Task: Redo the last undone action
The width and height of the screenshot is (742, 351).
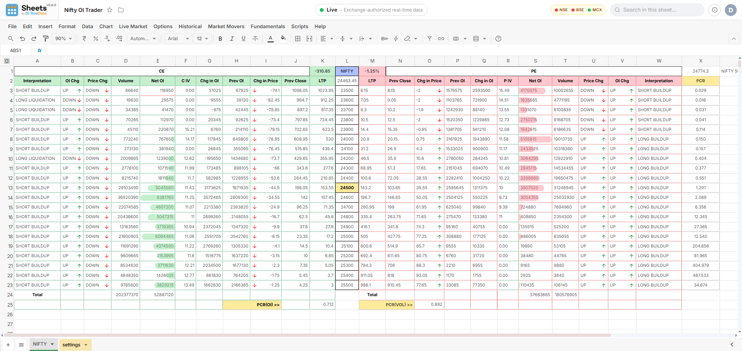Action: click(x=34, y=39)
